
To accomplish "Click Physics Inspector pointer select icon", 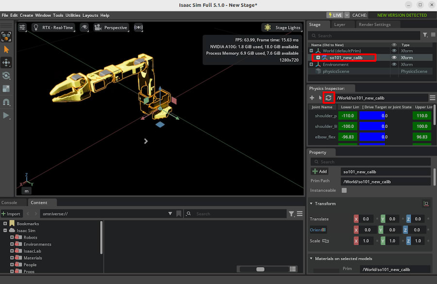I will click(320, 97).
